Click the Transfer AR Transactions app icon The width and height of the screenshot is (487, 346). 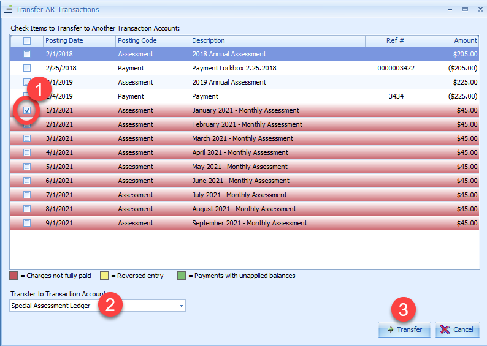coord(9,10)
